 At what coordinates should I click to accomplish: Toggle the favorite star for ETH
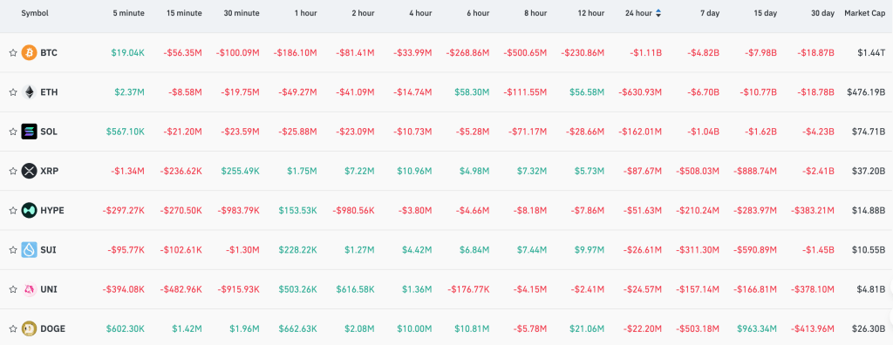click(x=12, y=91)
